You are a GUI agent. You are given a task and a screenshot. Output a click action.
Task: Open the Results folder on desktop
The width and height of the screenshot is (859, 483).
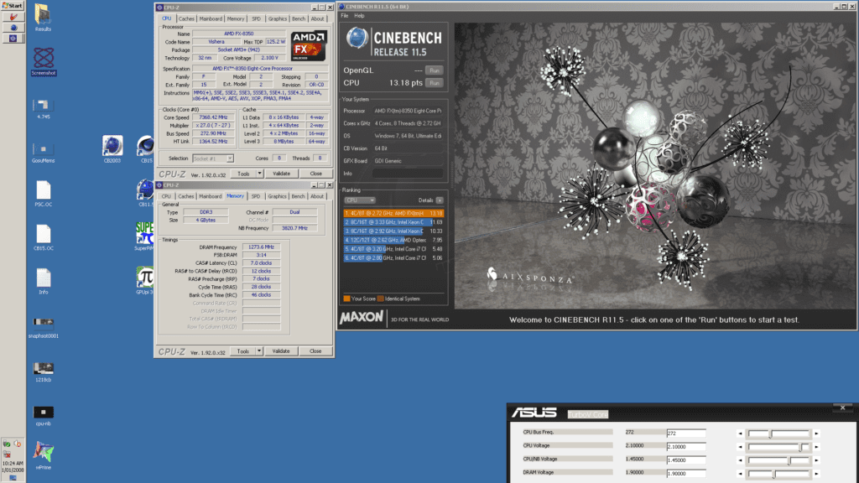point(43,15)
